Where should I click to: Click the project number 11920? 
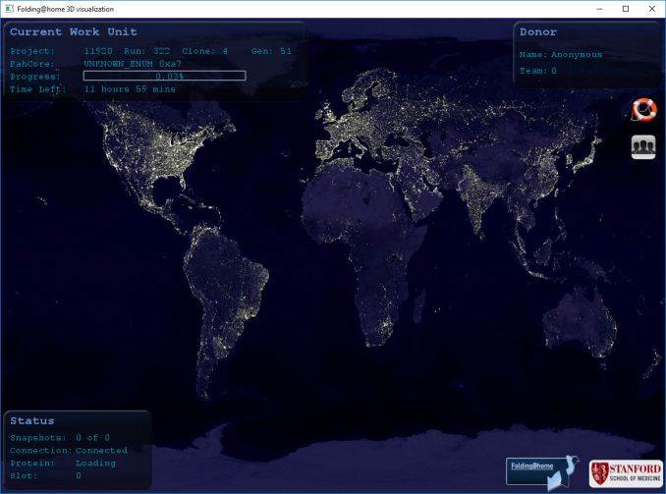[x=97, y=51]
